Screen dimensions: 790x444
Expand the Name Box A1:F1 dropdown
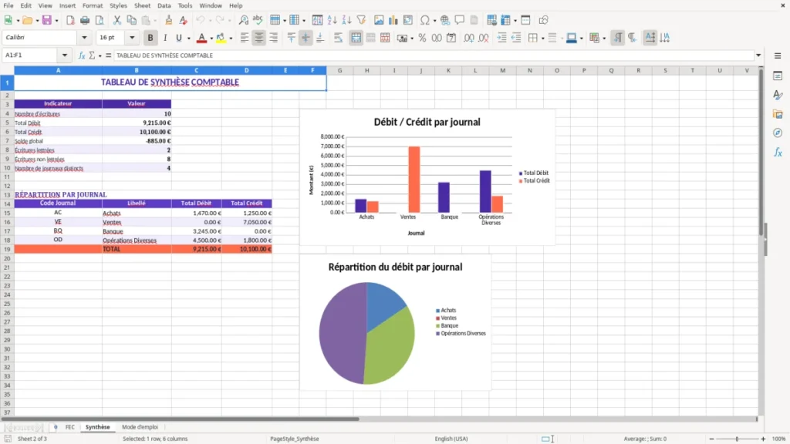tap(65, 55)
